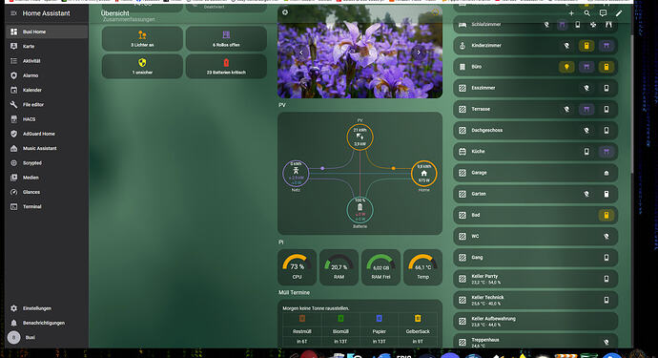Open the Temp gauge

point(422,267)
